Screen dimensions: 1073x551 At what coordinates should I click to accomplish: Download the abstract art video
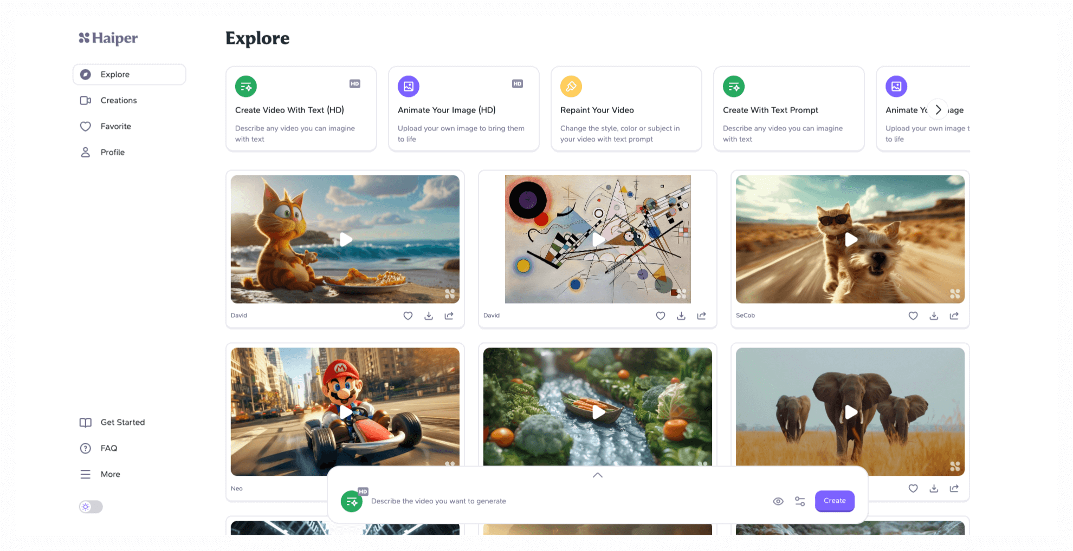pos(681,316)
